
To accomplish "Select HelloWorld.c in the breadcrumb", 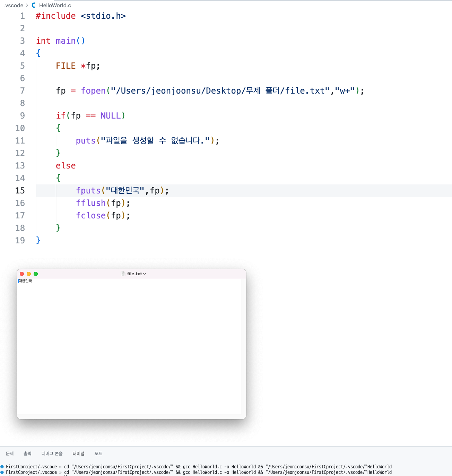I will point(55,6).
